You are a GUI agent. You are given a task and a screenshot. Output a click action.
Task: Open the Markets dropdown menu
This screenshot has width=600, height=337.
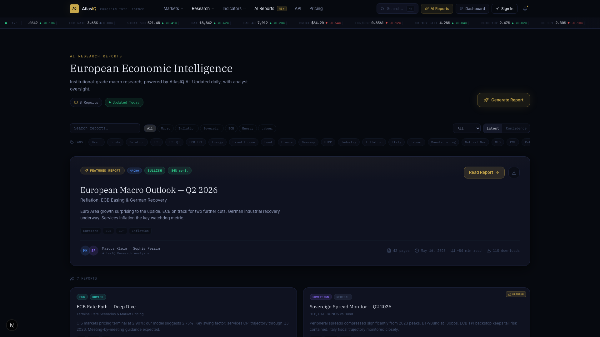tap(173, 9)
